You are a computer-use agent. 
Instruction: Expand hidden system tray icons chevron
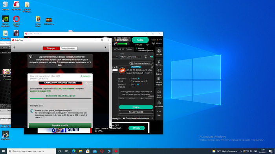click(240, 151)
